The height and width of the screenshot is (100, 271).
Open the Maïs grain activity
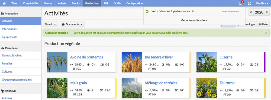(79, 83)
